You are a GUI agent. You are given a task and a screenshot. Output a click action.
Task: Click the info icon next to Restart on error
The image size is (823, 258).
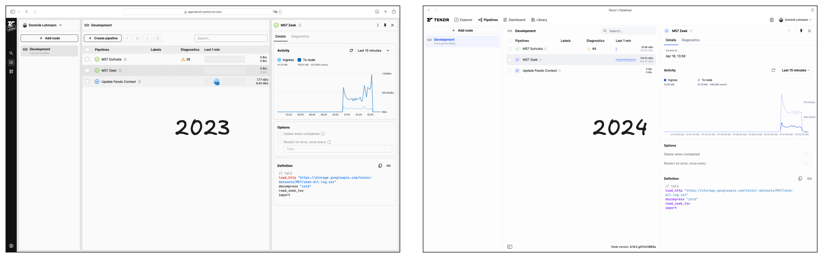coord(329,142)
